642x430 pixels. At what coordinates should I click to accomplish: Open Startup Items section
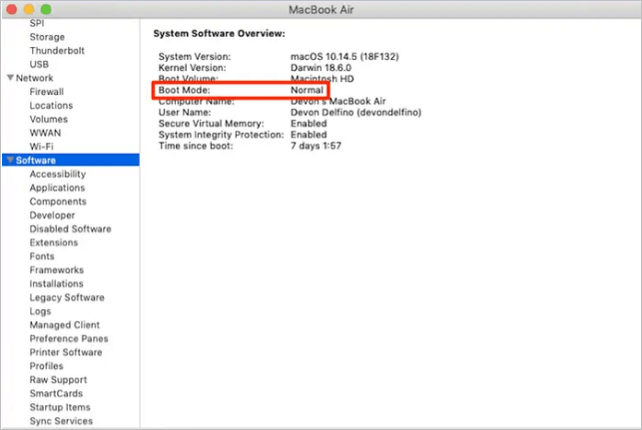click(59, 407)
